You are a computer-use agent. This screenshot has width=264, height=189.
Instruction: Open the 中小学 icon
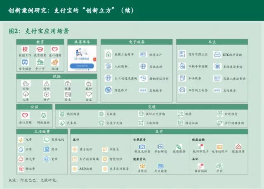point(40,62)
